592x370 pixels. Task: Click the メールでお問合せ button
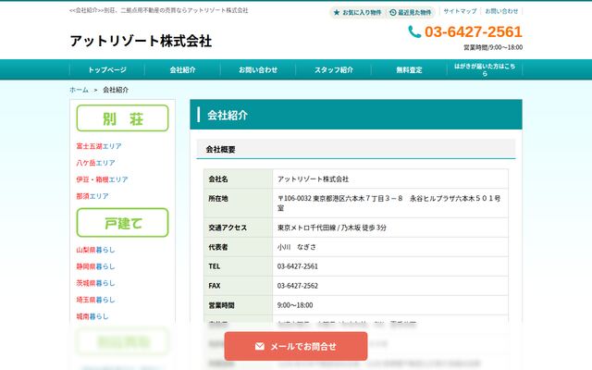[296, 346]
